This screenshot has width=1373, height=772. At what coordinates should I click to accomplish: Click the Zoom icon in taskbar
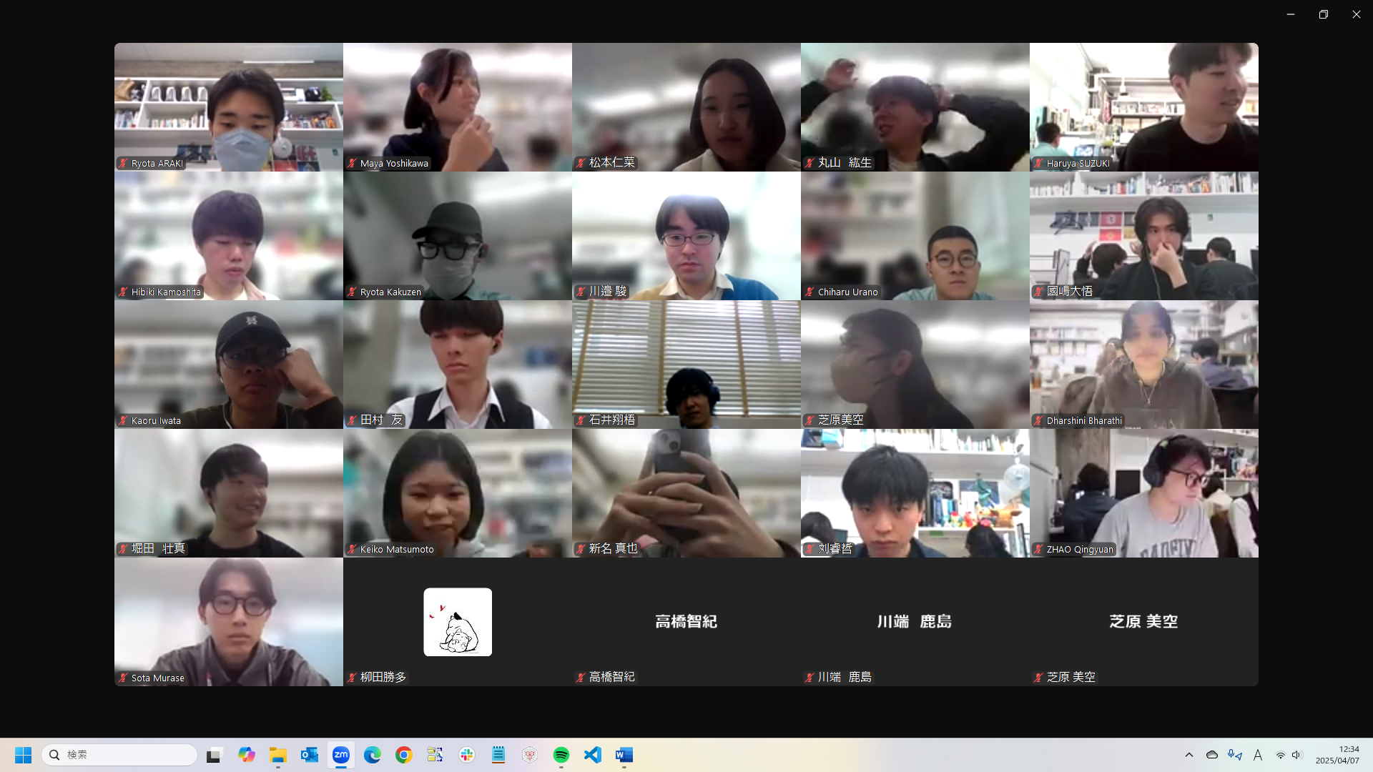point(341,755)
